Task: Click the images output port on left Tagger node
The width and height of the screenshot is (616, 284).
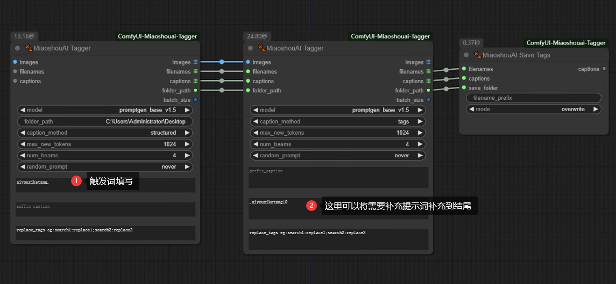Action: click(195, 62)
